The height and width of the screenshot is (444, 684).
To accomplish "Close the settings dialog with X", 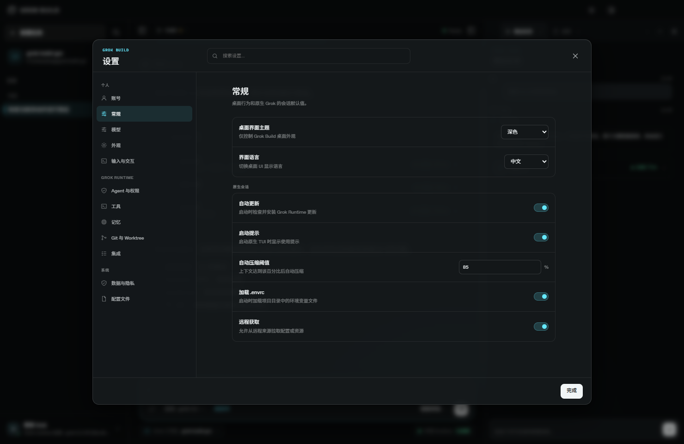I will [x=575, y=56].
